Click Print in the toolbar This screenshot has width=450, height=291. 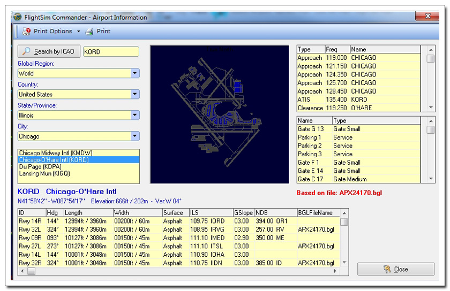(x=103, y=31)
